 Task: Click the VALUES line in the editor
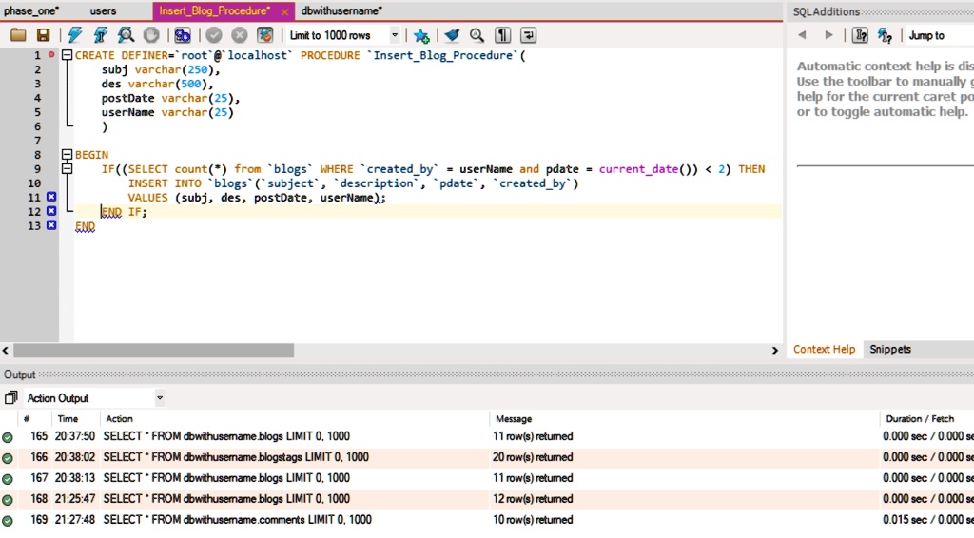pos(257,198)
